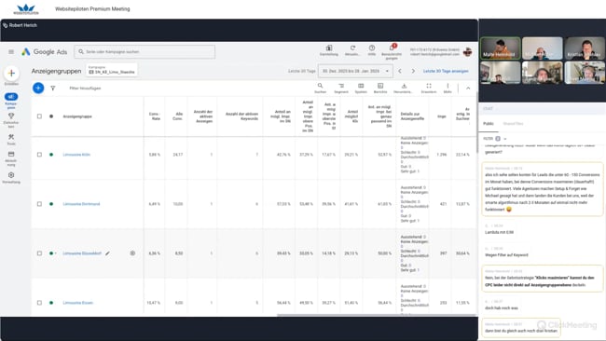Image resolution: width=606 pixels, height=341 pixels.
Task: Check the Limousine Köln row checkbox
Action: (39, 155)
